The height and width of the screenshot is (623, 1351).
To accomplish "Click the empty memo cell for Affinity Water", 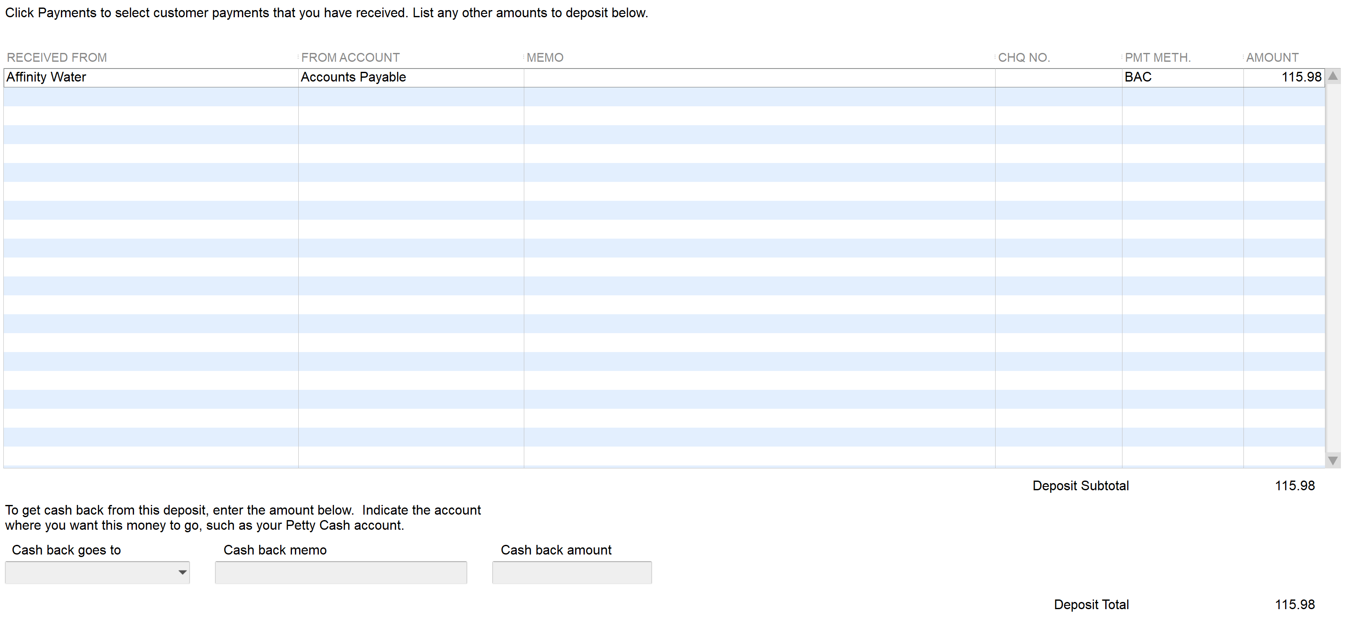I will 759,78.
